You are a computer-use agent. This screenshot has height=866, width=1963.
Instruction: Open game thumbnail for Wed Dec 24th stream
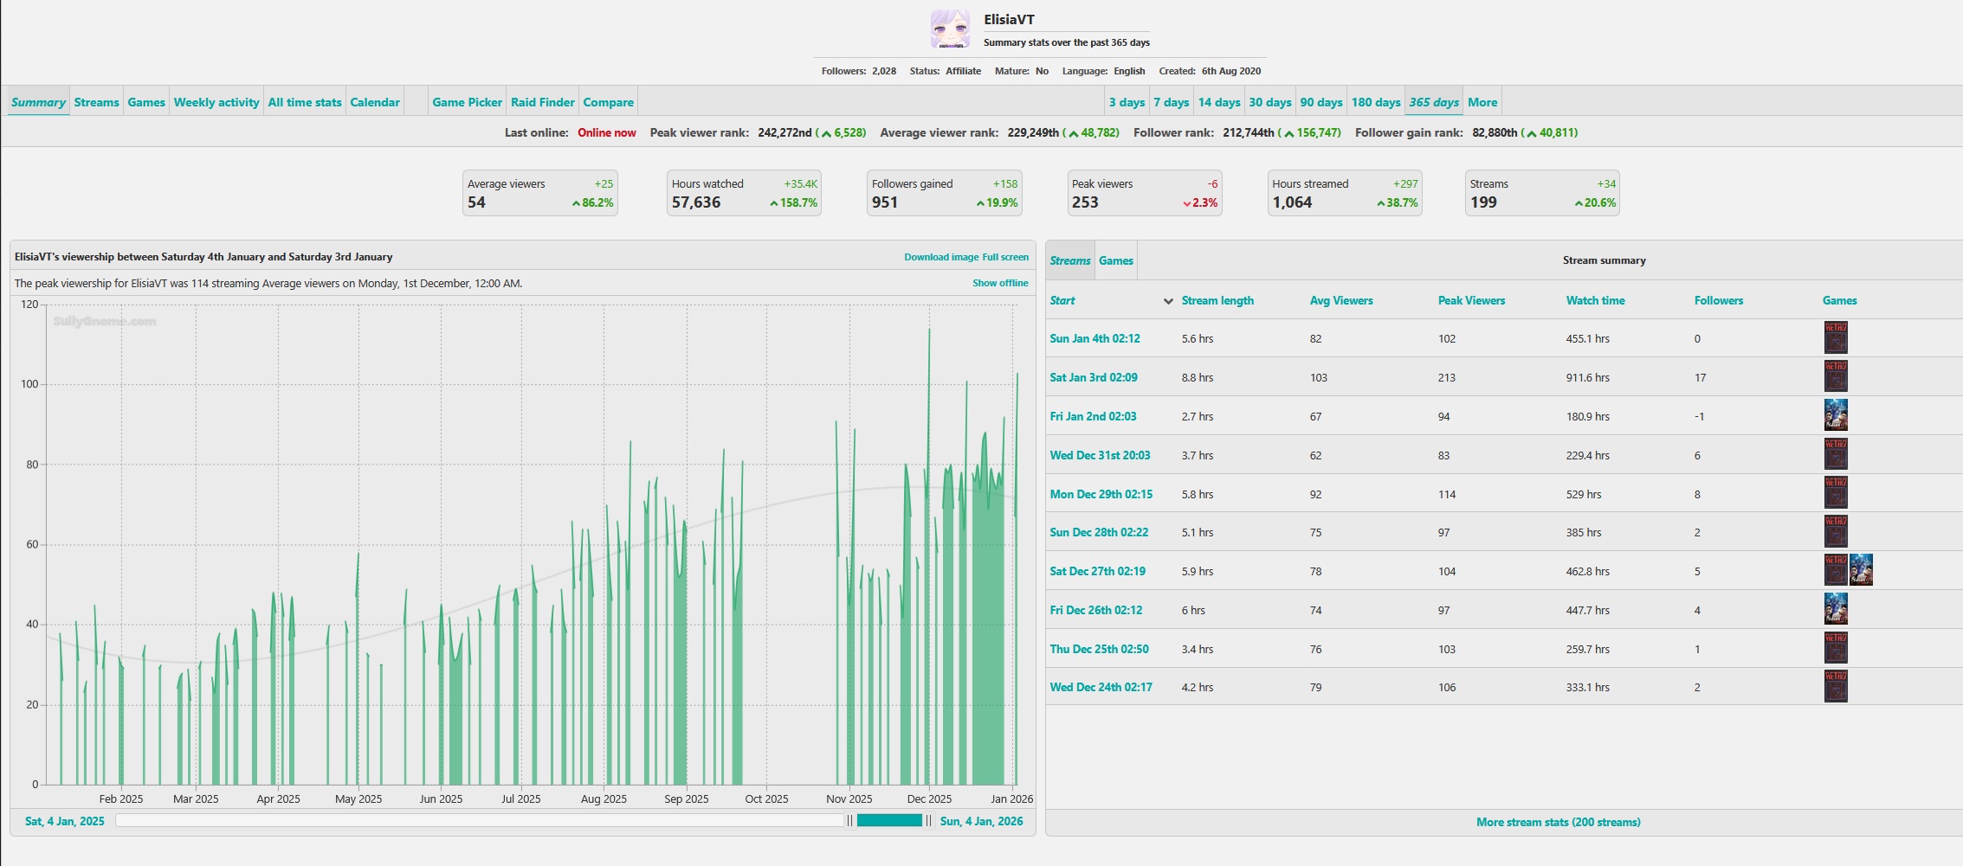(1836, 687)
